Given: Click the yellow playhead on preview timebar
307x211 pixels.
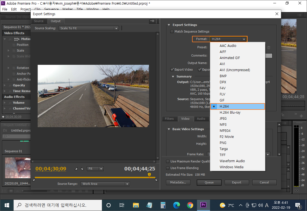Looking at the screenshot, I should [149, 175].
